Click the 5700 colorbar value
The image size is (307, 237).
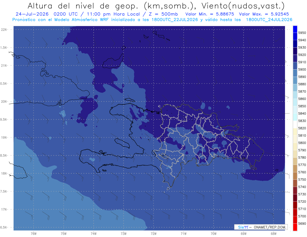(x=302, y=216)
